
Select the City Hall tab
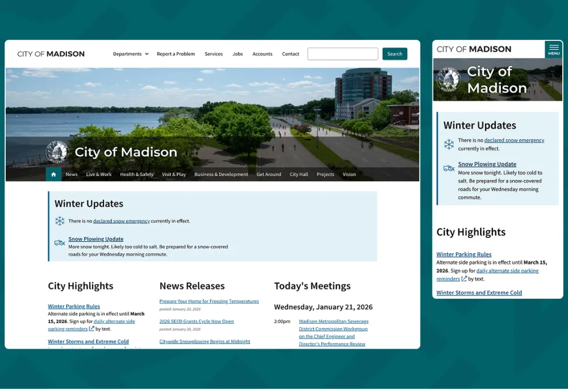click(x=299, y=174)
